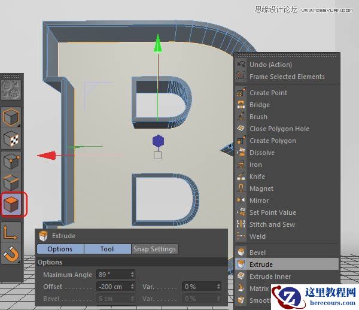Click the Dissolve icon
The image size is (359, 310).
click(241, 153)
